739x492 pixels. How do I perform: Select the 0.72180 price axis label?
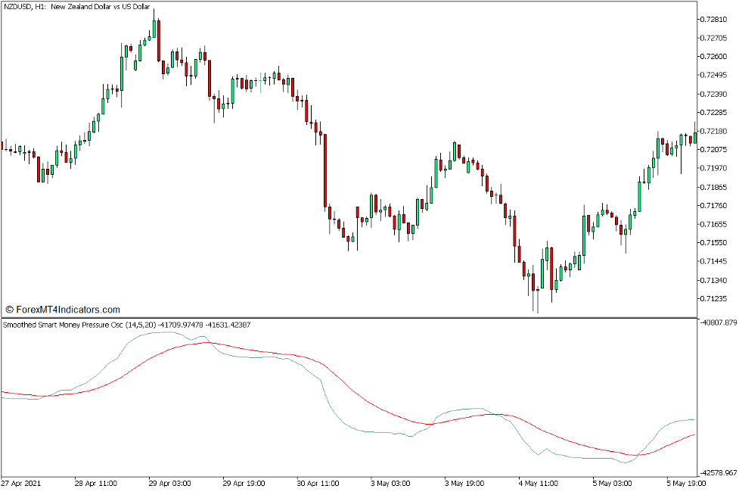[715, 131]
